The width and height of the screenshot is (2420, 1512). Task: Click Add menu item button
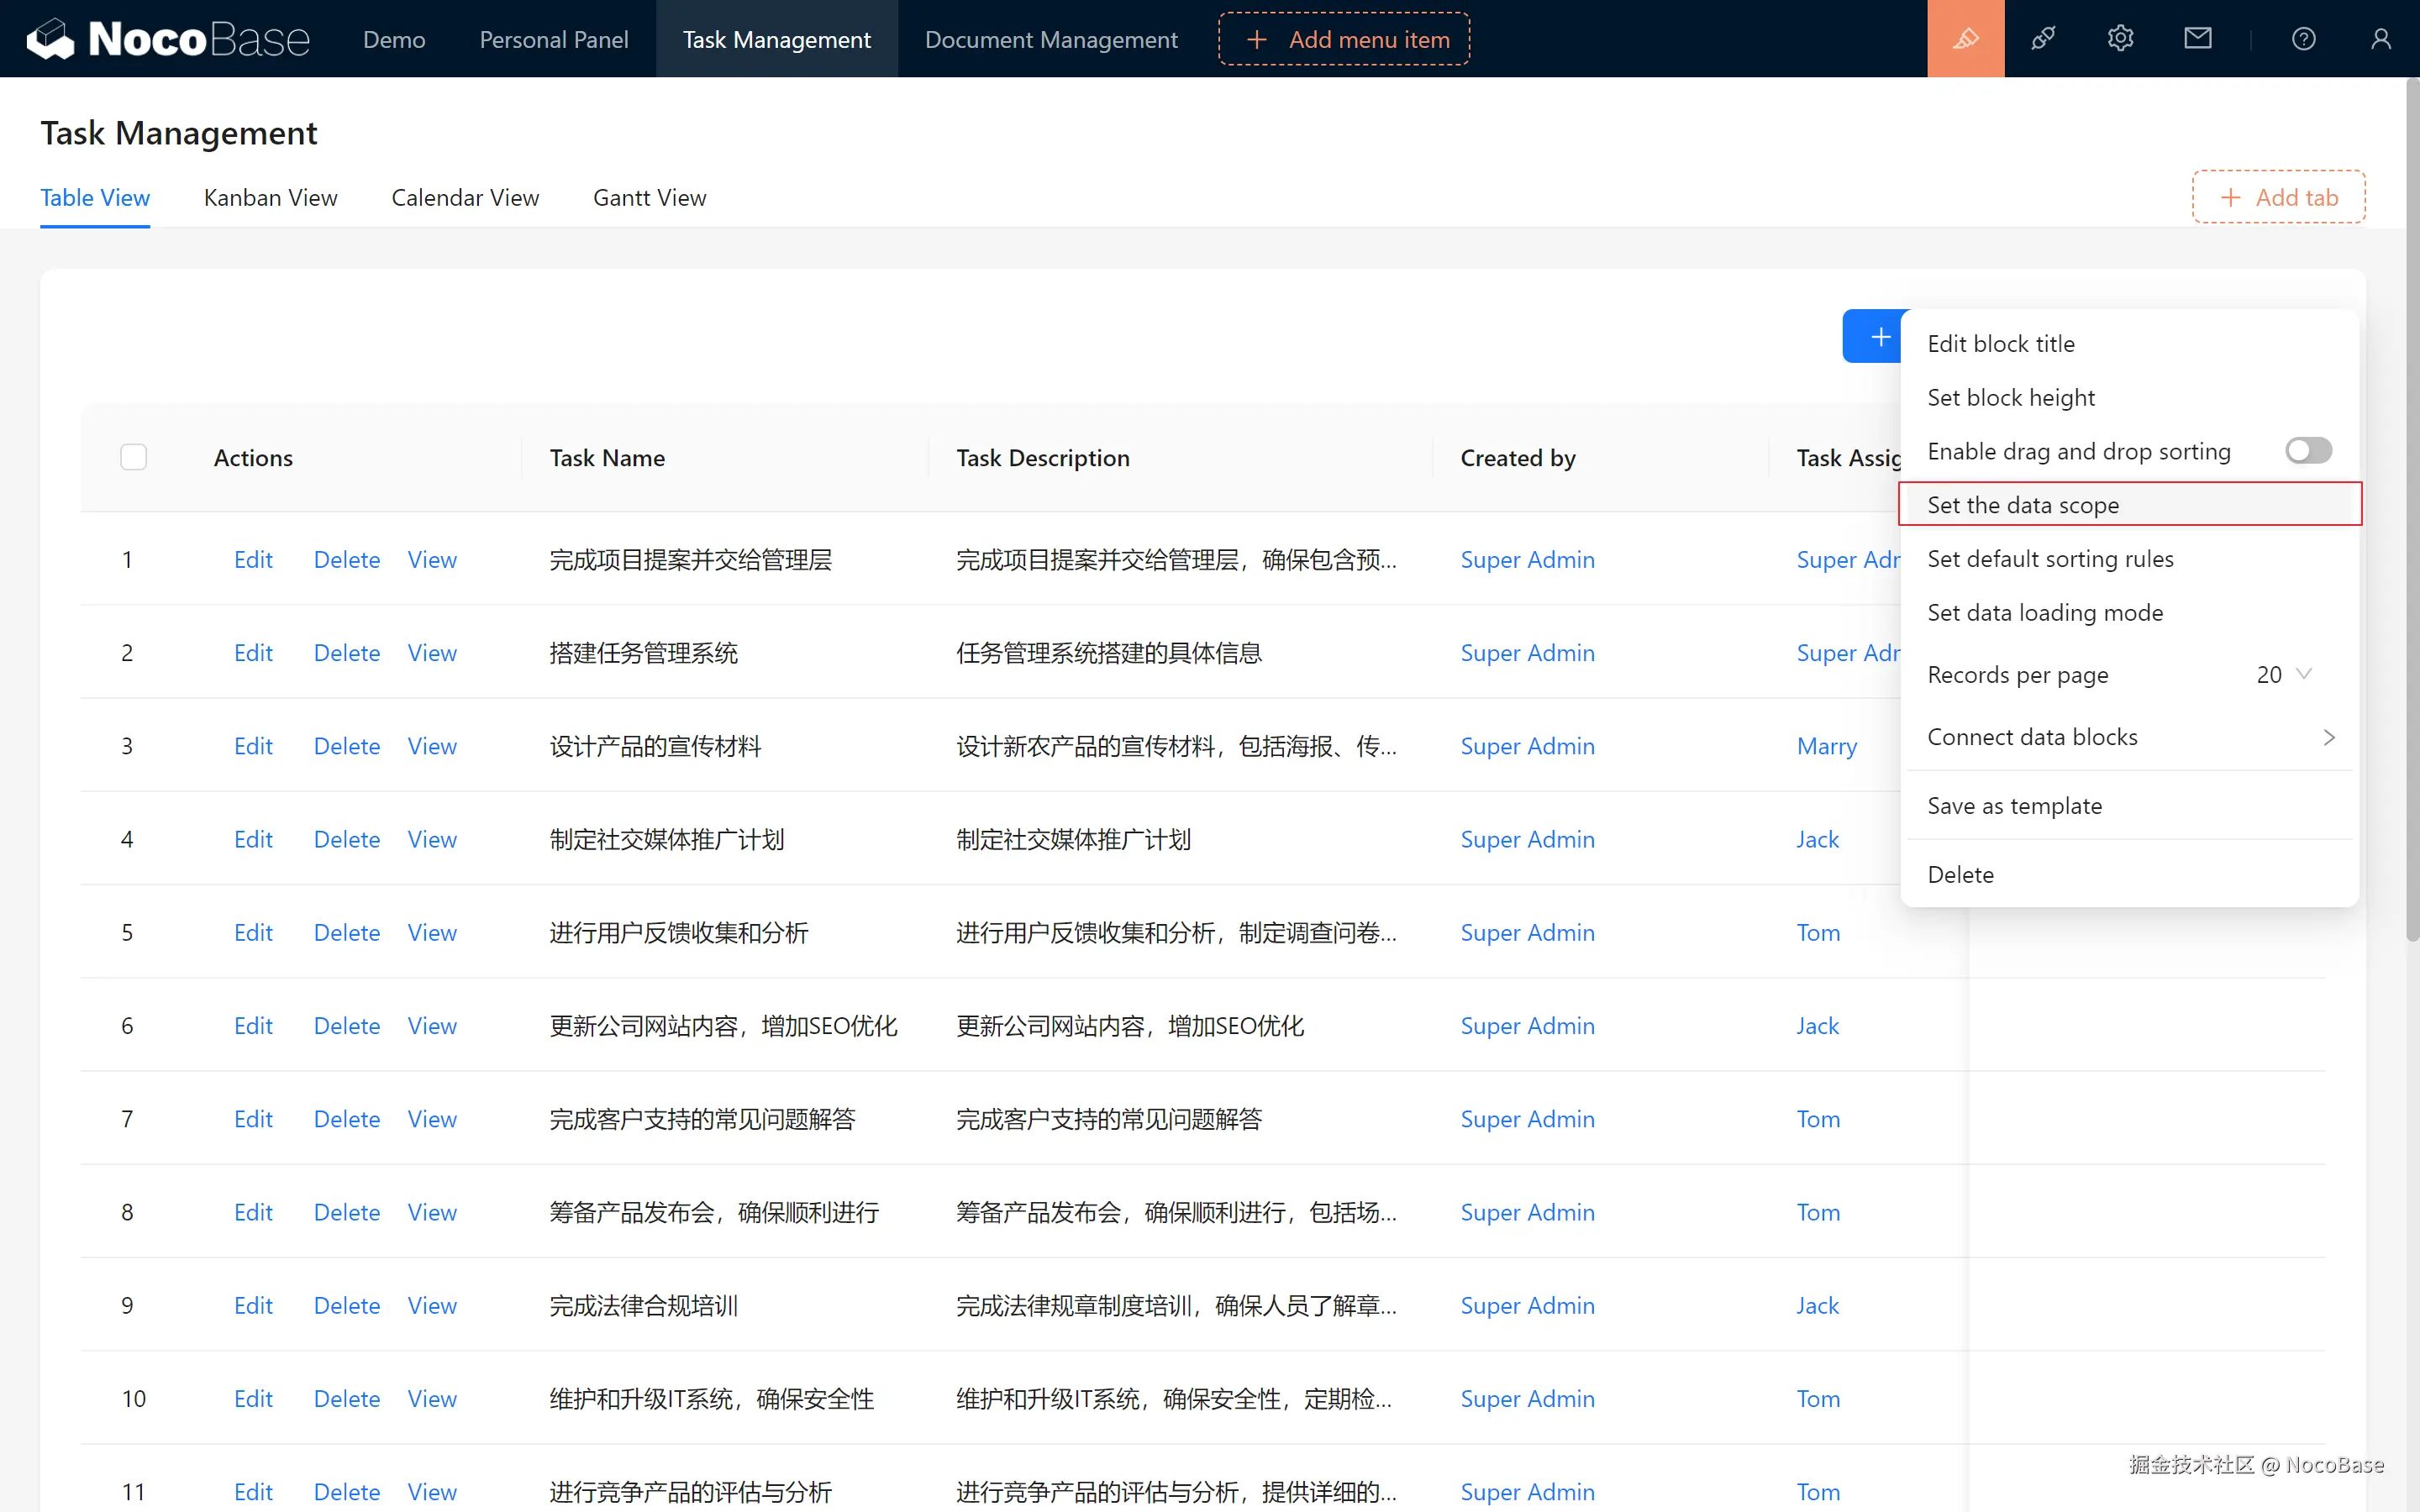click(x=1344, y=39)
